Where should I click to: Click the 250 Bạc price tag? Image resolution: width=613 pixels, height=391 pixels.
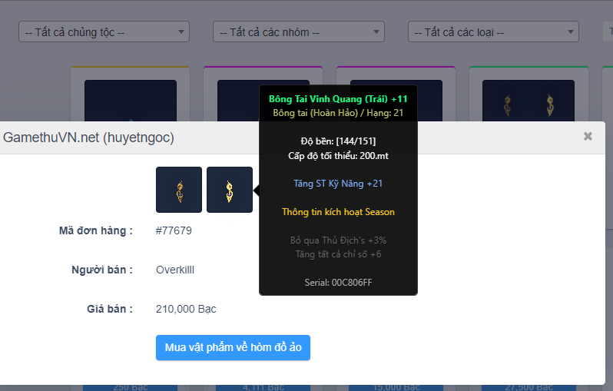tap(130, 386)
